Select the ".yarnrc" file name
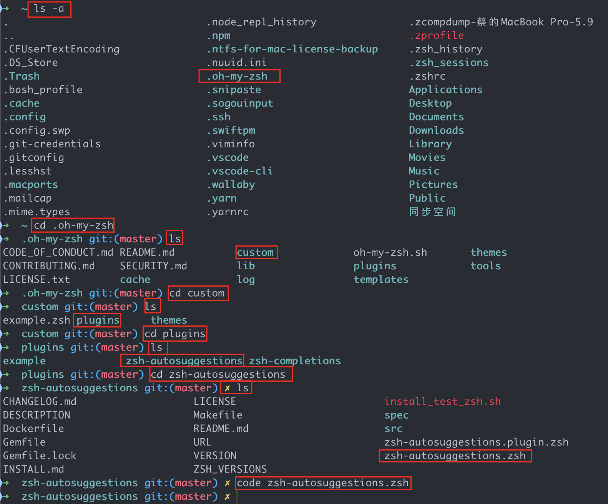The height and width of the screenshot is (504, 608). pyautogui.click(x=228, y=212)
